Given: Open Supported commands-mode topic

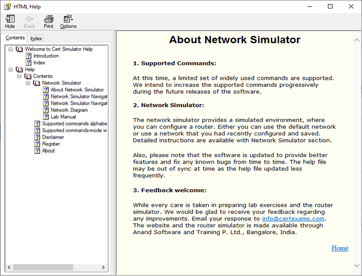Looking at the screenshot, I should (74, 130).
